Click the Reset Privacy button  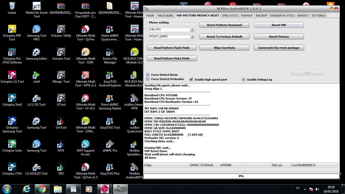coord(279,37)
